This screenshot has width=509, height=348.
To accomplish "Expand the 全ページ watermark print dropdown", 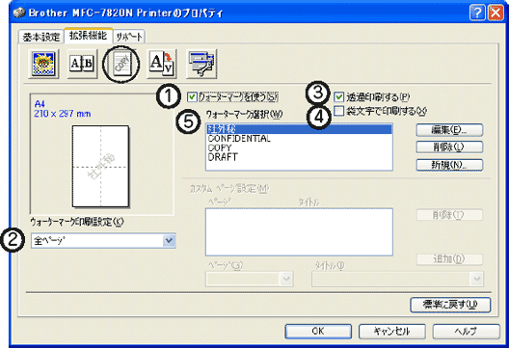I will [x=169, y=241].
